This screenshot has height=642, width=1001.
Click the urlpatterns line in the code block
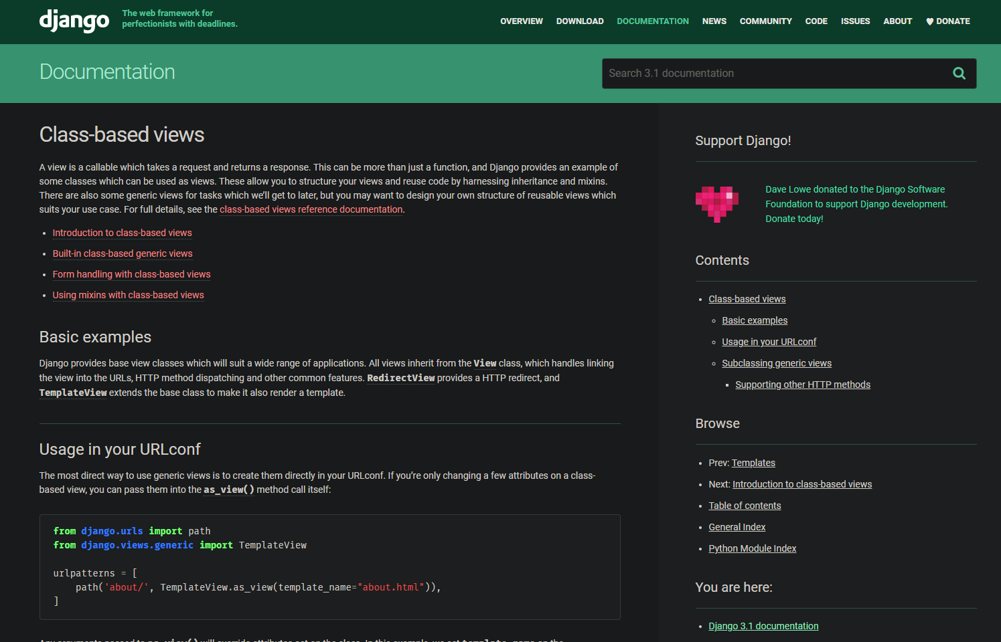point(95,573)
